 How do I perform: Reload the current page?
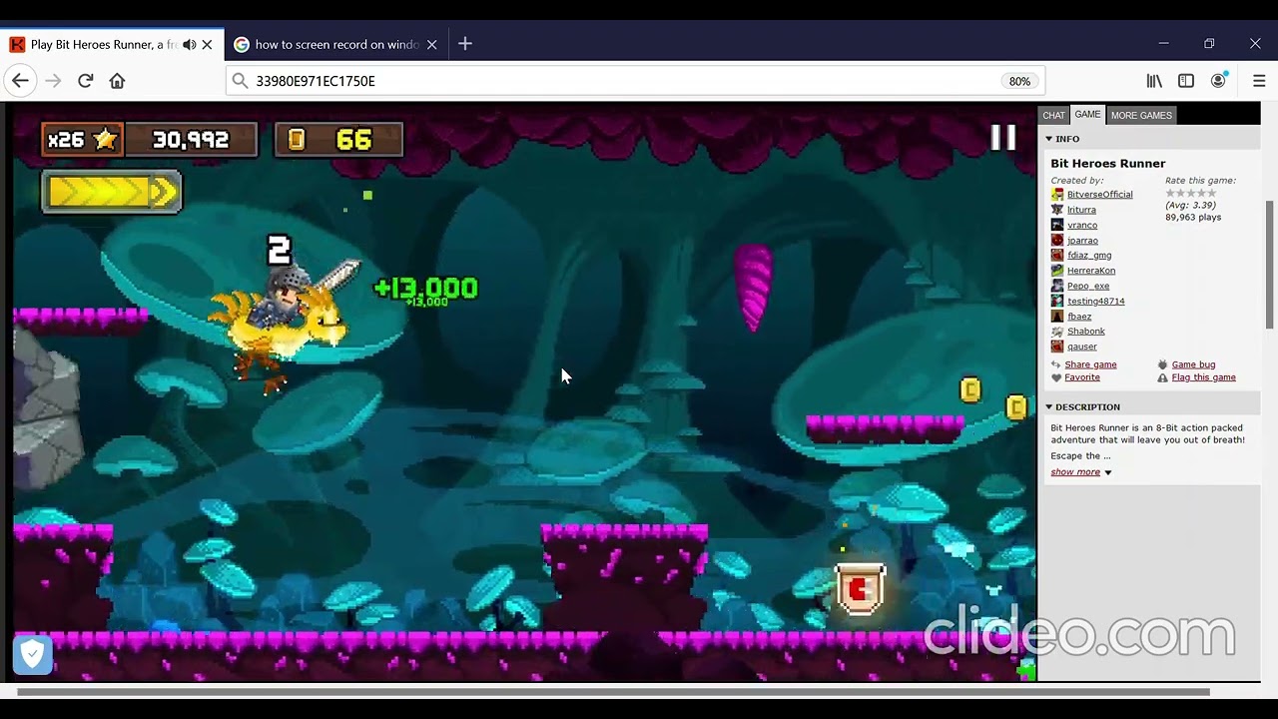85,81
